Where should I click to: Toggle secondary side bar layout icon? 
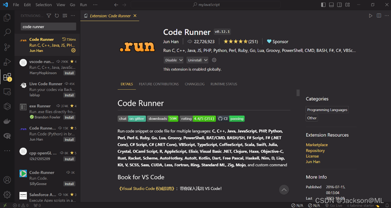(x=339, y=5)
